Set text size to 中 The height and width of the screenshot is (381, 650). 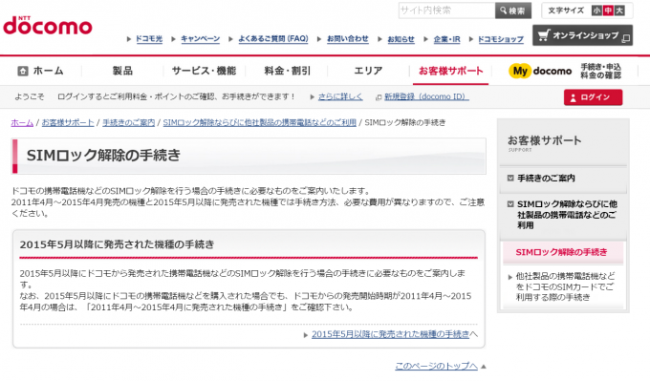pyautogui.click(x=608, y=11)
